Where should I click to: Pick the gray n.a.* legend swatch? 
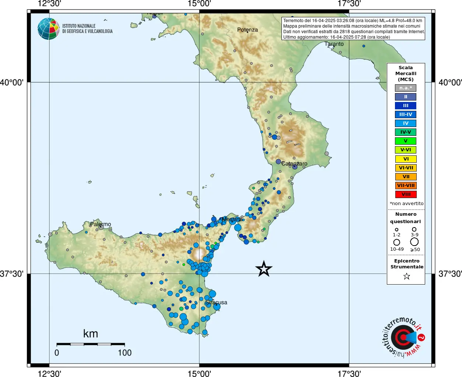(x=406, y=88)
